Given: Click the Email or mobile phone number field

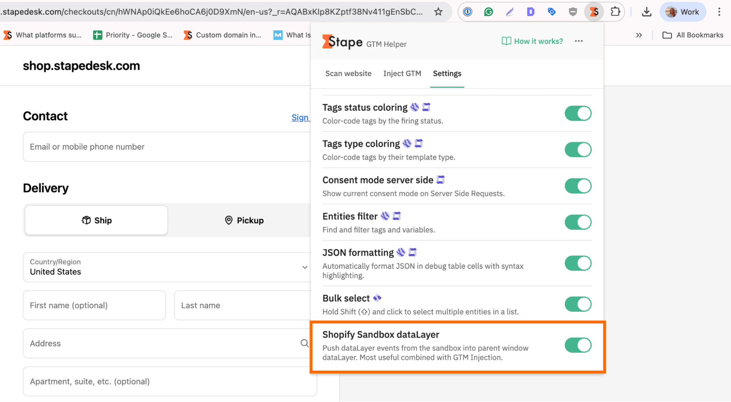Looking at the screenshot, I should (x=165, y=146).
